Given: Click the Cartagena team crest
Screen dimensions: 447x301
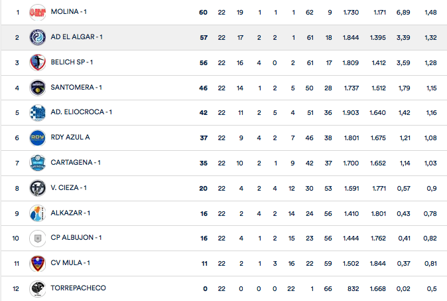Looking at the screenshot, I should coord(37,163).
